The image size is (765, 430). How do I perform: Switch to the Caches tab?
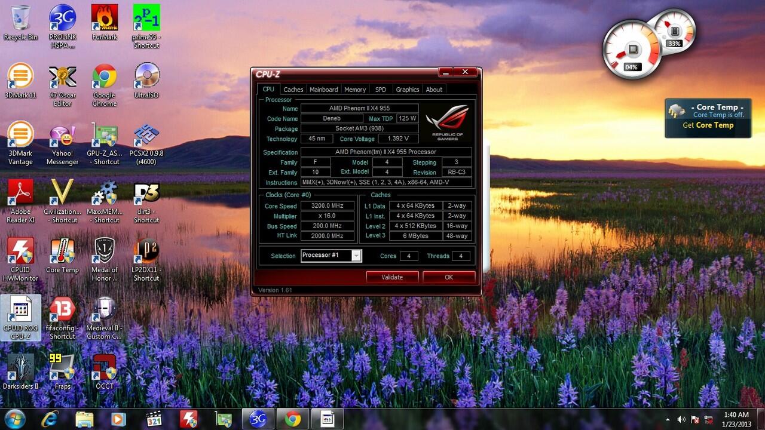293,90
